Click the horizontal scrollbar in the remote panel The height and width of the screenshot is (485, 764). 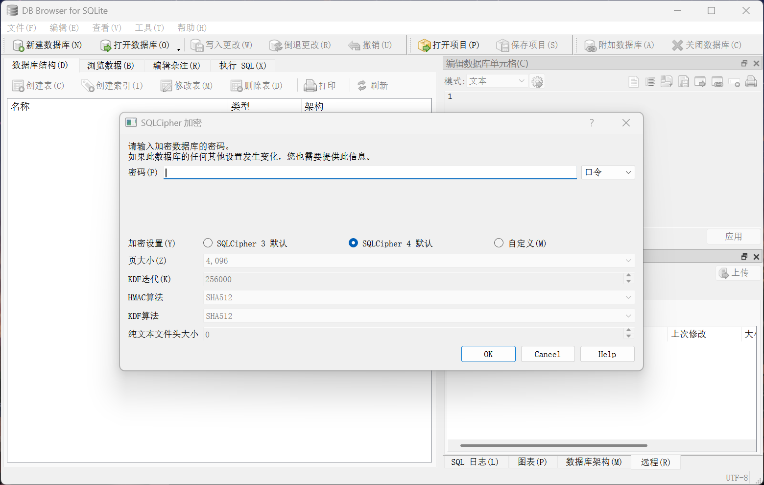coord(553,446)
